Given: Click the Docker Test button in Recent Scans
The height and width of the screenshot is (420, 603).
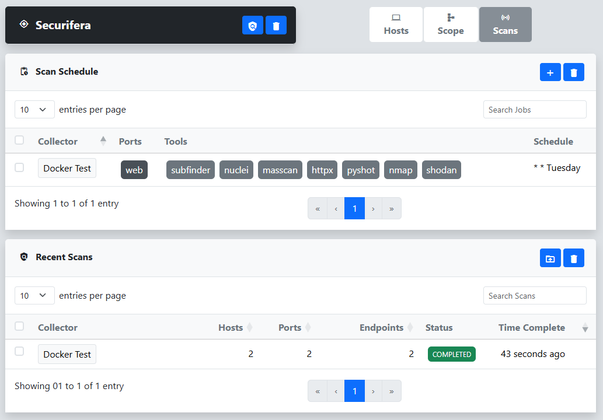Looking at the screenshot, I should click(x=67, y=354).
